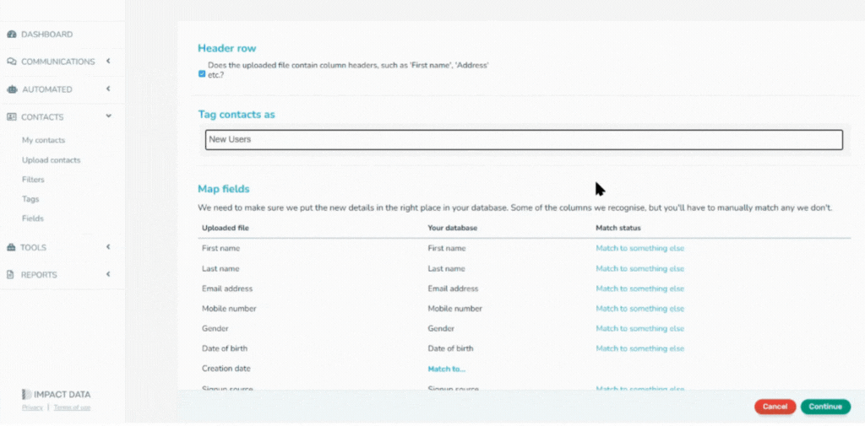Rematch Gender to something else

coord(640,328)
